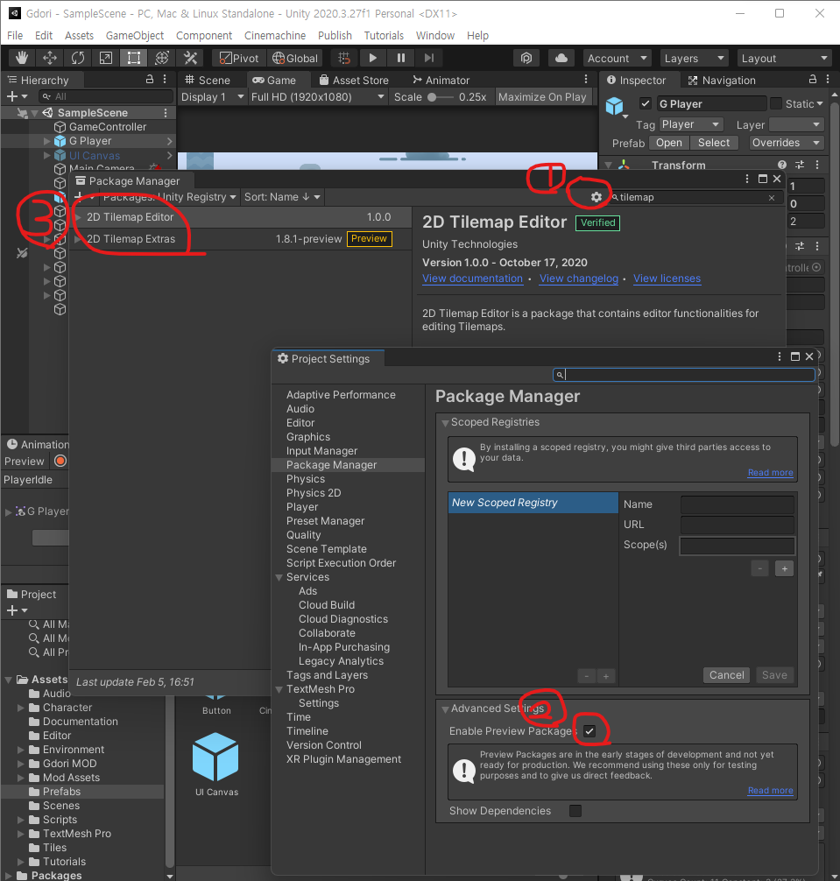Start Play mode

(372, 58)
